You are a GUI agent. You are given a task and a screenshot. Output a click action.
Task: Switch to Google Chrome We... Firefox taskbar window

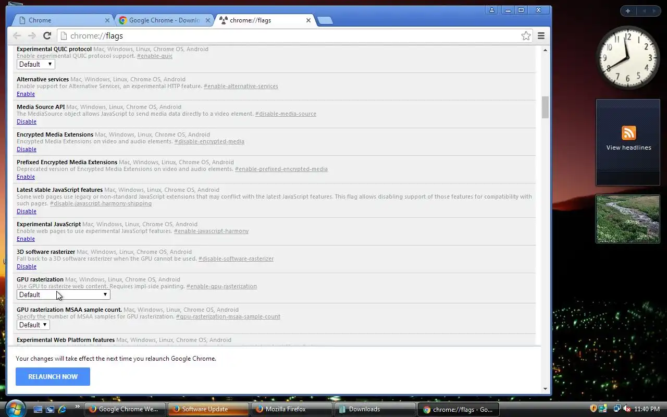(x=125, y=409)
